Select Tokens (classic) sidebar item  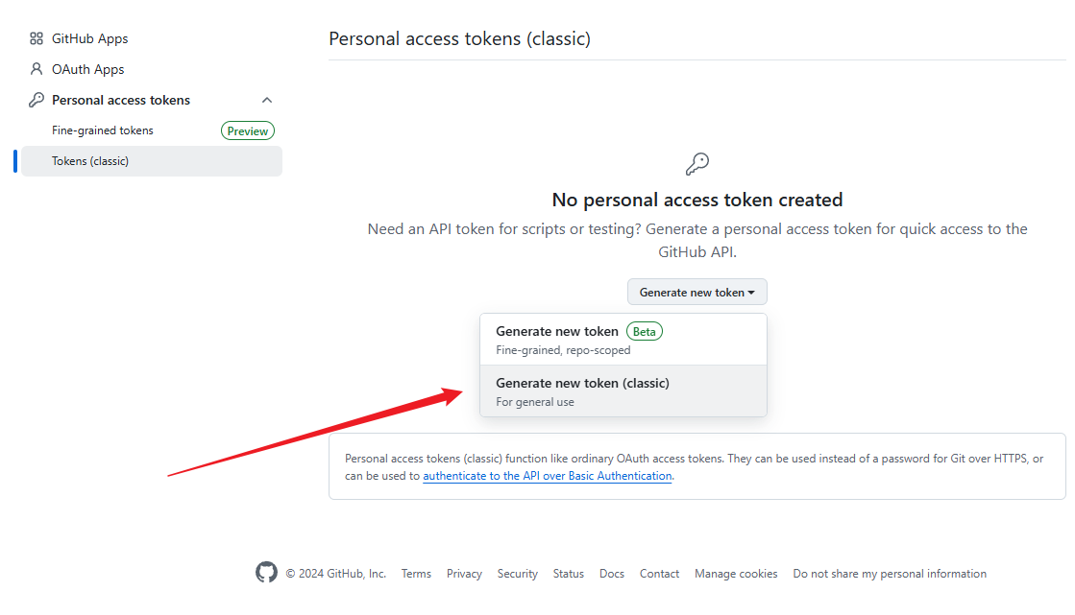(x=90, y=161)
